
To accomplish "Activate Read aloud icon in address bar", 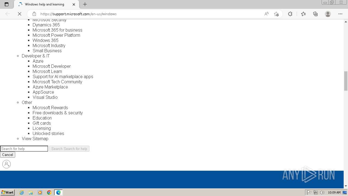I will click(x=266, y=14).
